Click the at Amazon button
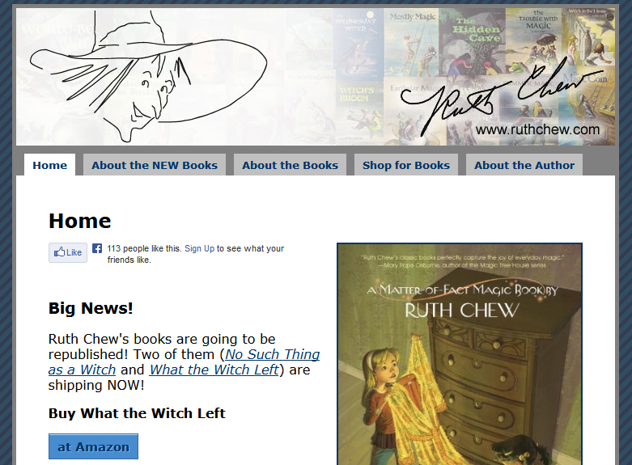632x465 pixels. pos(93,446)
